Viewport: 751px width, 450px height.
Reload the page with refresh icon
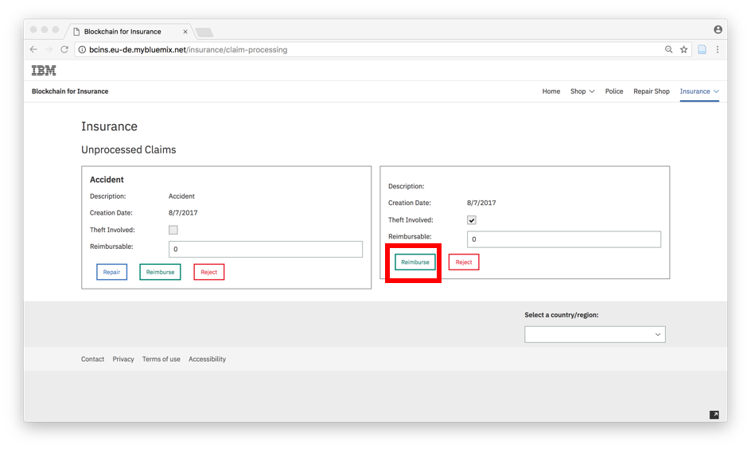(x=64, y=49)
